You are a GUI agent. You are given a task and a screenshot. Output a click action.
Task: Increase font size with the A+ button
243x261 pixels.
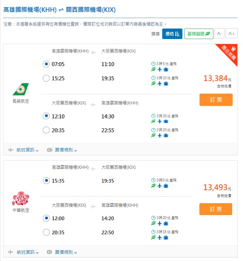click(231, 34)
